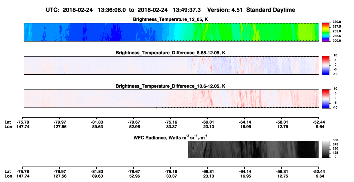Image resolution: width=354 pixels, height=182 pixels.
Task: Click the 125 tick on WFC color bar
Action: pyautogui.click(x=335, y=153)
